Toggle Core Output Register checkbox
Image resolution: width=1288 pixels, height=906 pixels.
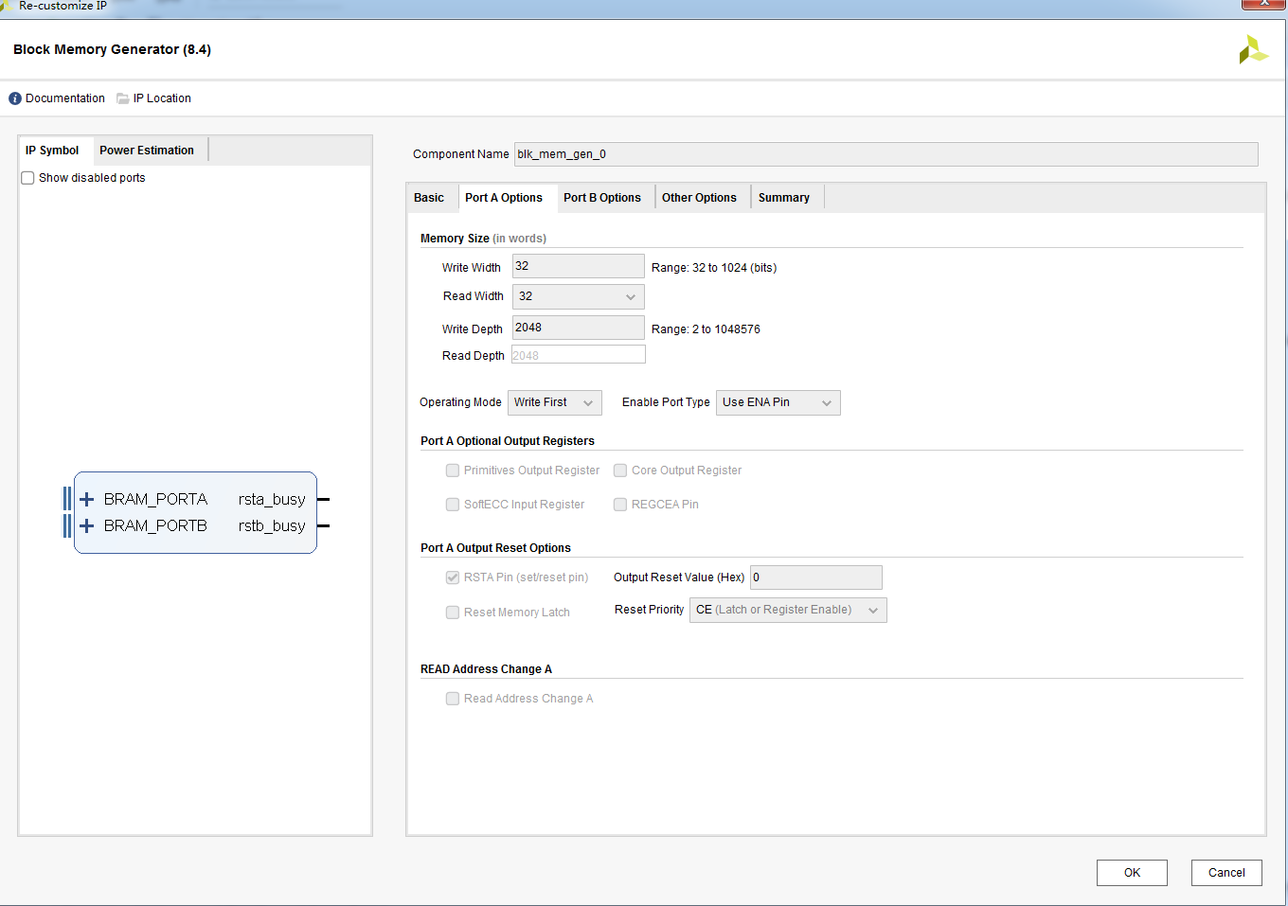(x=620, y=471)
